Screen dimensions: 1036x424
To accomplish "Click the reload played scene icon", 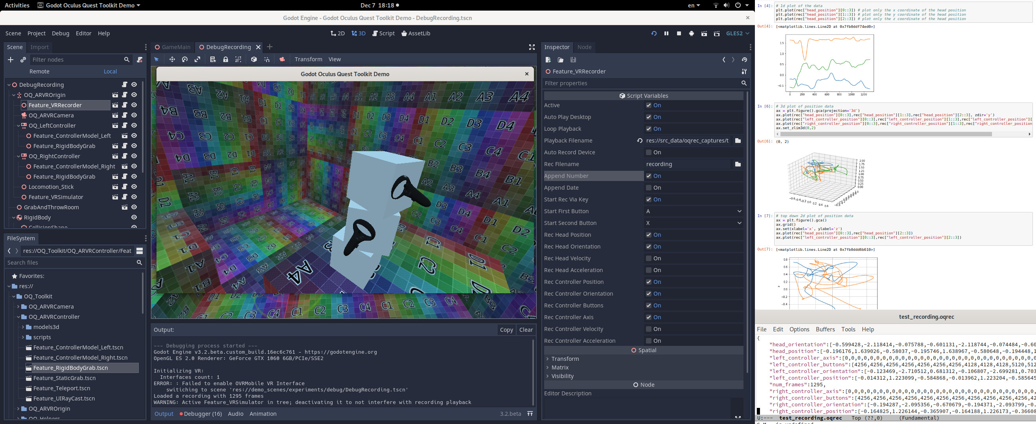I will click(654, 33).
